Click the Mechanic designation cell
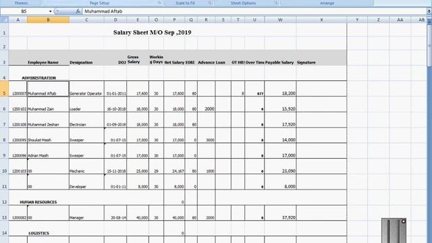 [x=86, y=167]
